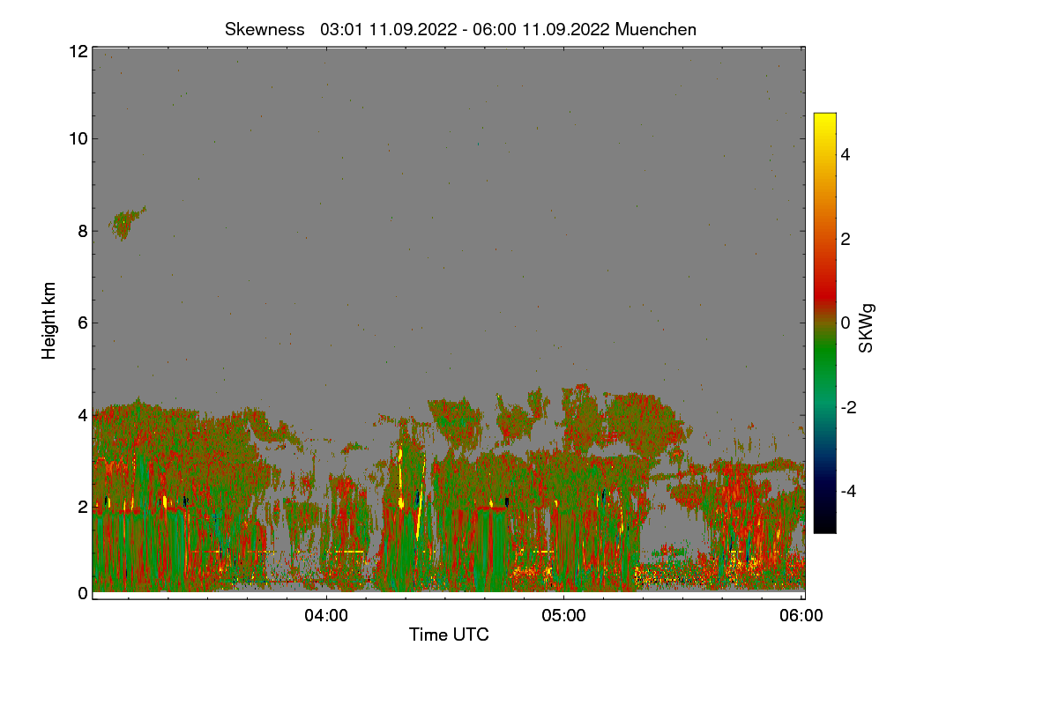Viewport: 1058px width, 705px height.
Task: Click the isolated cloud patch near 8 km
Action: coord(126,223)
